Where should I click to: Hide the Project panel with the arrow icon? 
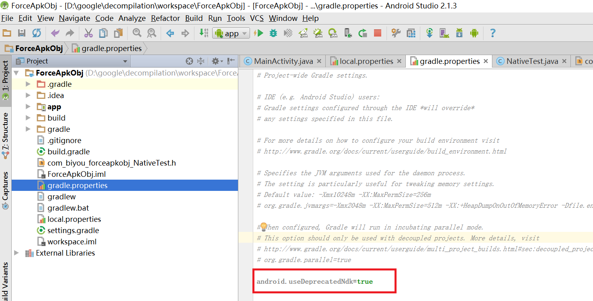231,61
